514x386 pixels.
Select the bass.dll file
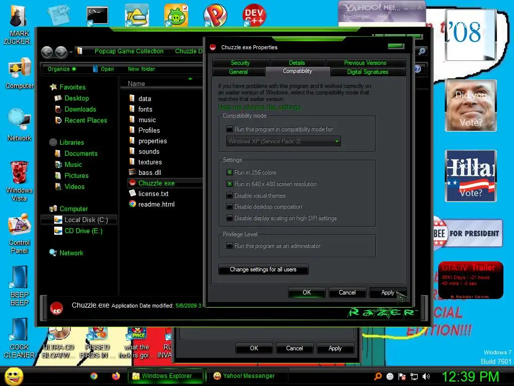click(x=145, y=172)
